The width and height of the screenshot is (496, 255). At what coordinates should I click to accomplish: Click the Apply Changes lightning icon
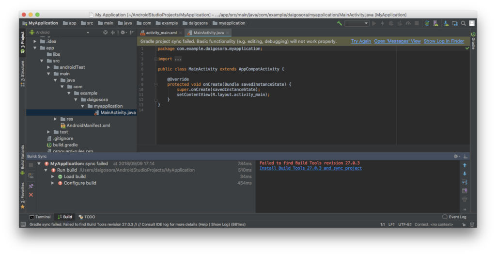point(383,23)
